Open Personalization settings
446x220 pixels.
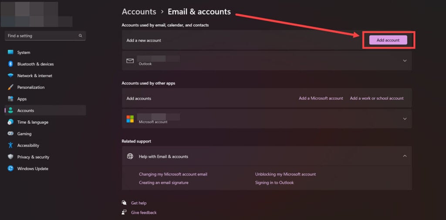pyautogui.click(x=45, y=88)
